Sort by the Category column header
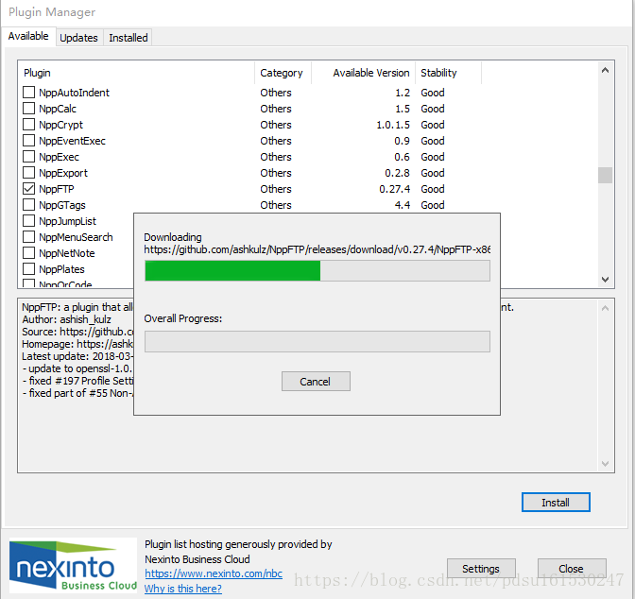The height and width of the screenshot is (599, 635). (283, 73)
